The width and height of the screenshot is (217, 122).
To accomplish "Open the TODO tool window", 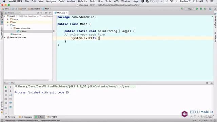I will tap(52, 117).
